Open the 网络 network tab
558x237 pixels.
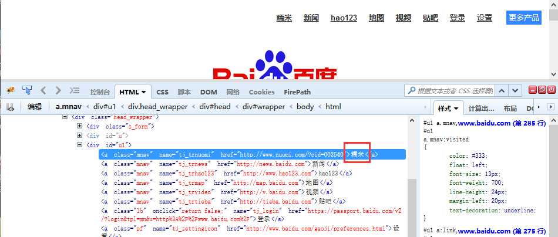pos(233,92)
